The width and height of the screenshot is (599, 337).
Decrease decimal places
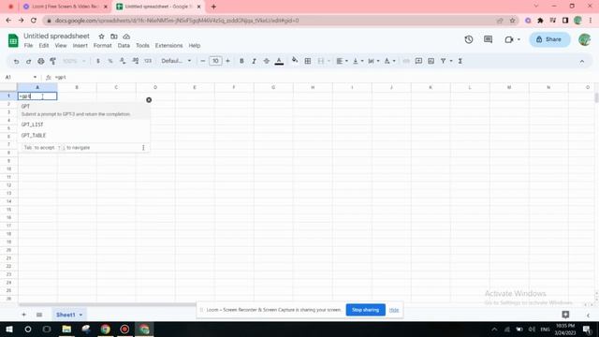tap(123, 61)
